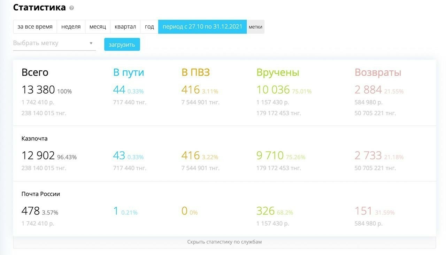Click the 'загрузить' button
The image size is (446, 255).
pyautogui.click(x=122, y=45)
